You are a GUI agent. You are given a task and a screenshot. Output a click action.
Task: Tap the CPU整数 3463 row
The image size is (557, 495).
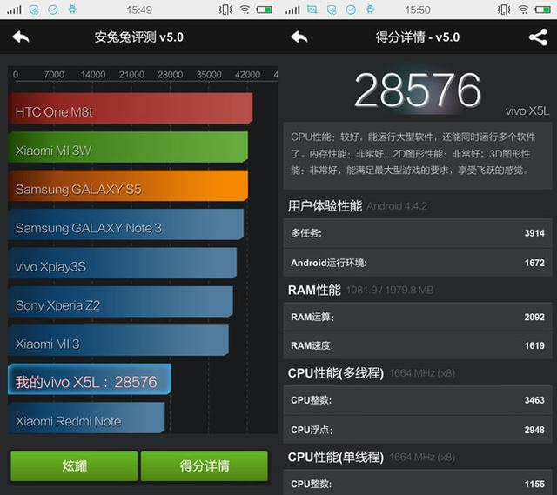click(418, 400)
